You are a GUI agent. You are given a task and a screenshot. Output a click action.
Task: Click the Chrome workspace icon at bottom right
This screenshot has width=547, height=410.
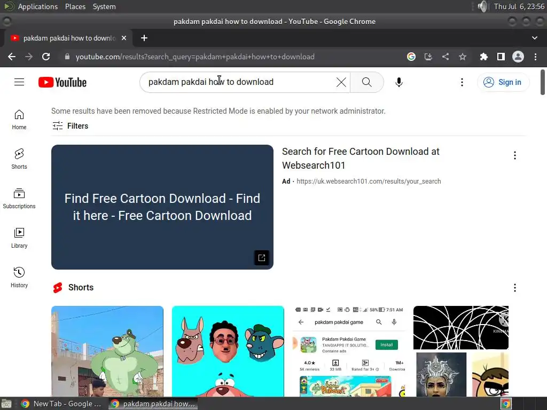point(506,404)
